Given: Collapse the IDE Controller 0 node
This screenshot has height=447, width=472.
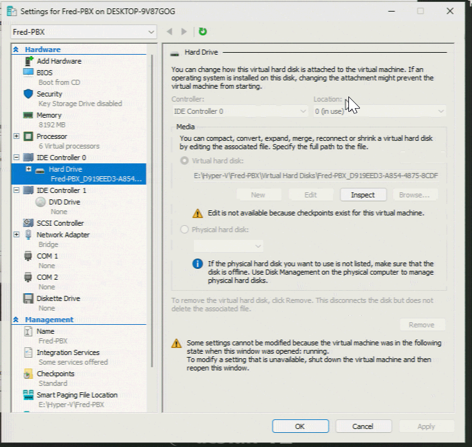Looking at the screenshot, I should coord(17,158).
